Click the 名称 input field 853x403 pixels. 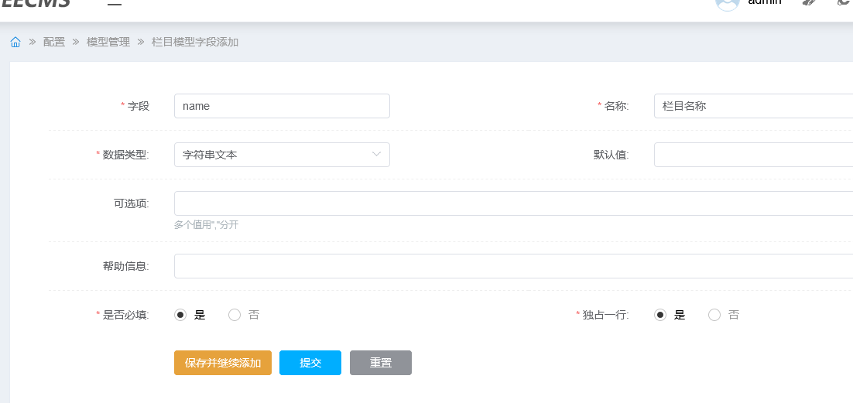752,106
